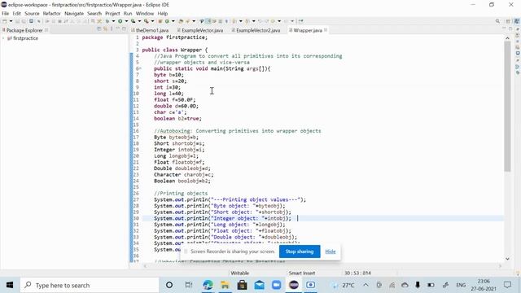Select the Java perspective icon

pos(517,21)
